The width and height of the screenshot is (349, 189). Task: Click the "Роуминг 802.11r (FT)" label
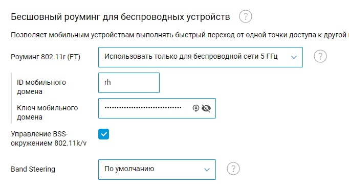46,57
